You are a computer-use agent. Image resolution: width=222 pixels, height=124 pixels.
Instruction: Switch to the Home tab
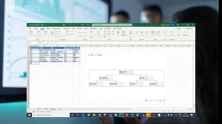pos(36,28)
